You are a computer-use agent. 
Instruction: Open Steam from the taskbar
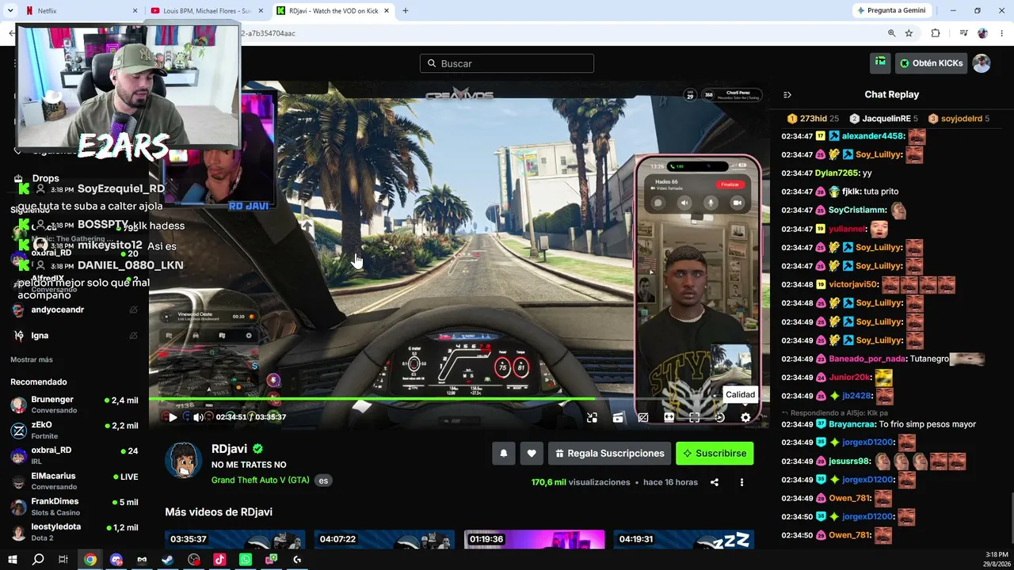pyautogui.click(x=168, y=560)
